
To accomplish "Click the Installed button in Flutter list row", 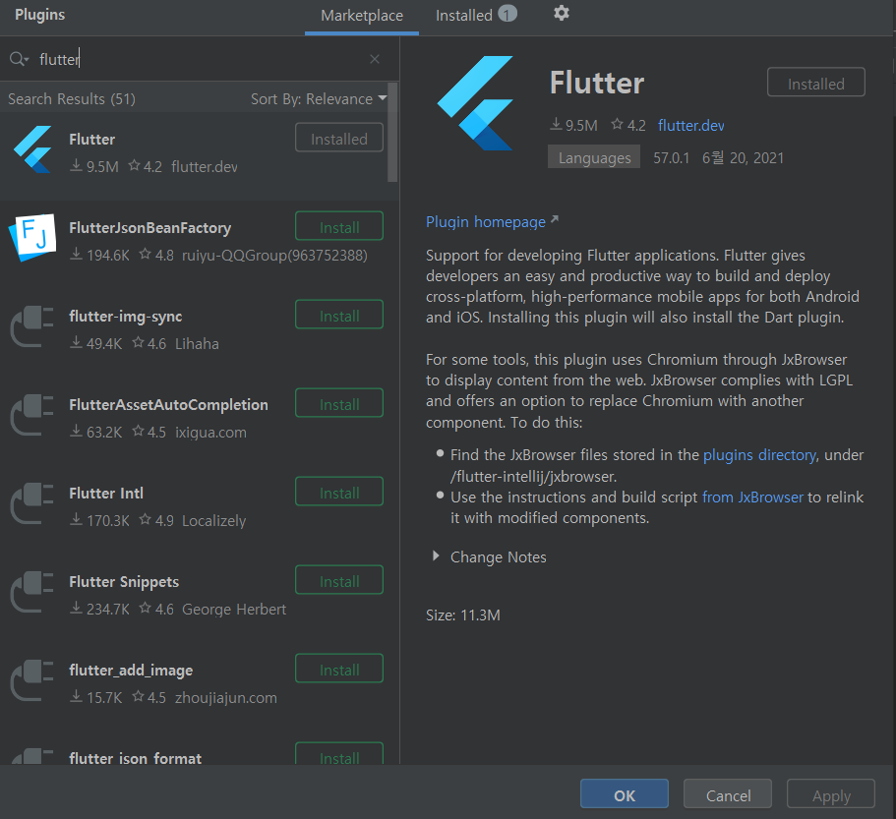I will pyautogui.click(x=339, y=138).
